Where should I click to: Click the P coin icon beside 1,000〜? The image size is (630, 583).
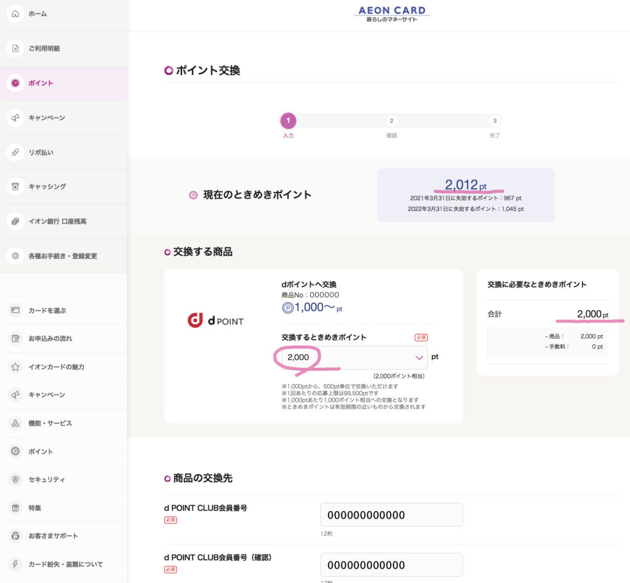[x=287, y=308]
